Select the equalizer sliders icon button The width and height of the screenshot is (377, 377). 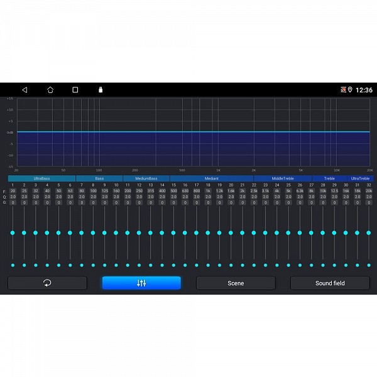click(x=141, y=283)
